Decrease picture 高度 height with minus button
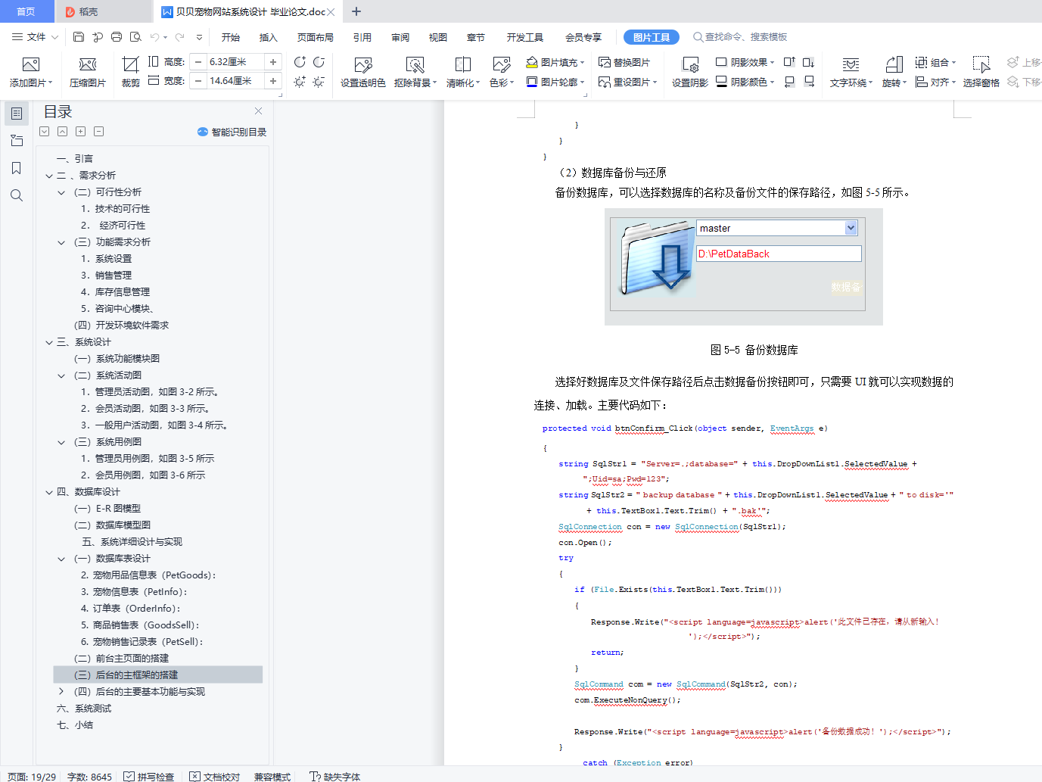The width and height of the screenshot is (1042, 782). click(x=198, y=62)
